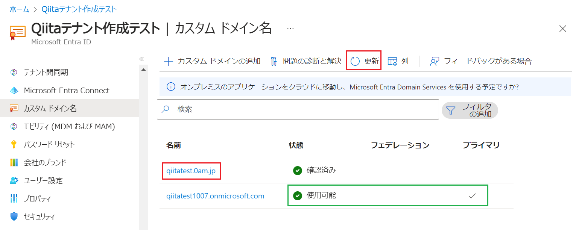This screenshot has width=573, height=230.
Task: Open the 列 column settings
Action: click(398, 61)
